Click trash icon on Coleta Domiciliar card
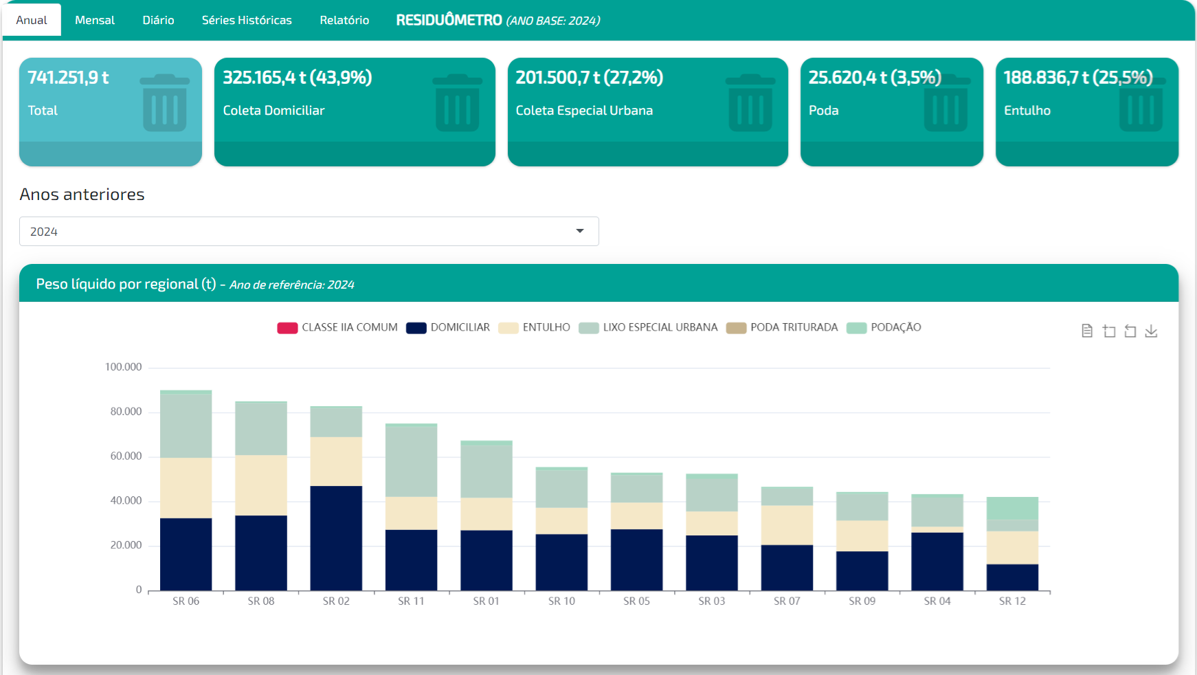The image size is (1197, 675). pos(458,103)
